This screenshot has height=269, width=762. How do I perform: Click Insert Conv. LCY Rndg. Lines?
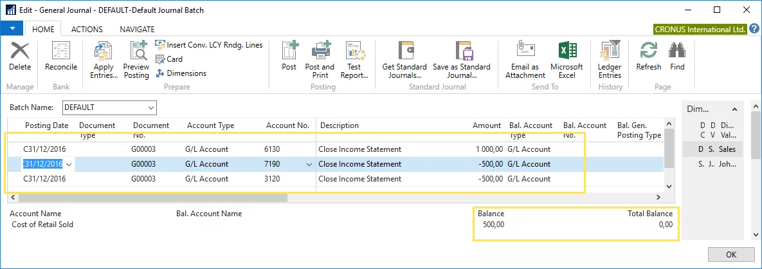pos(208,45)
